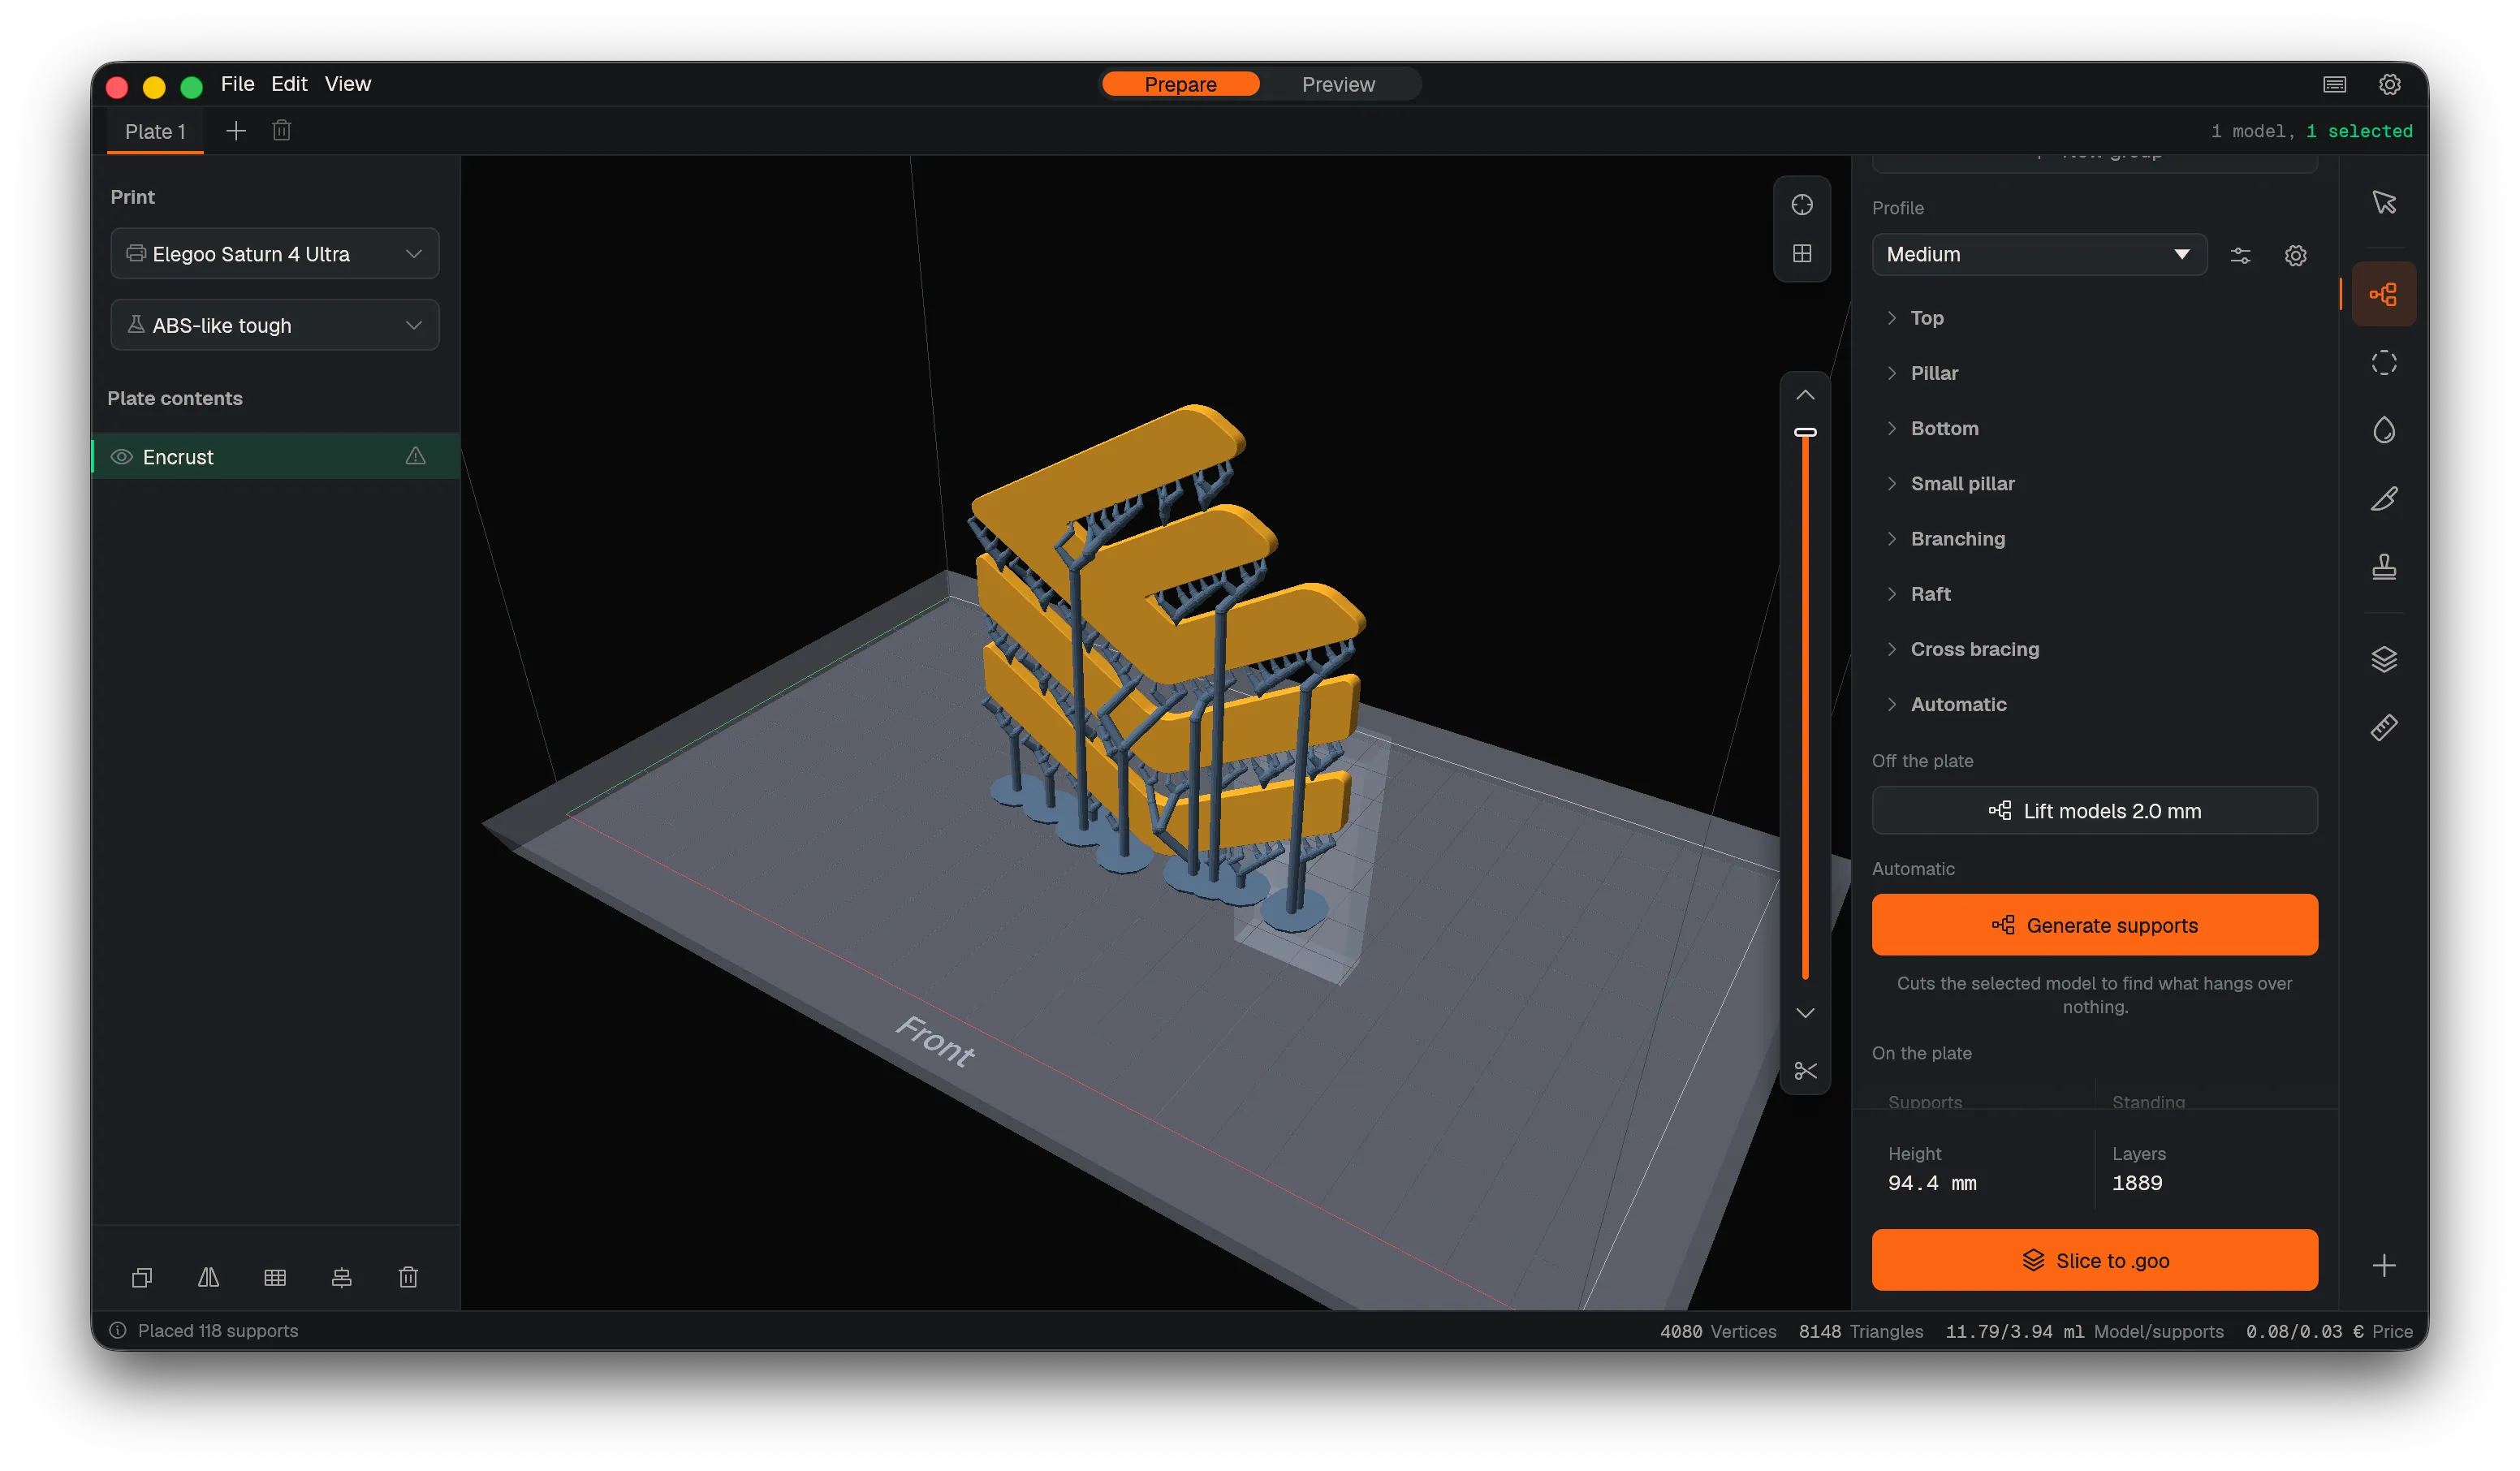Open the drain hole droplet tool
2520x1471 pixels.
2384,430
